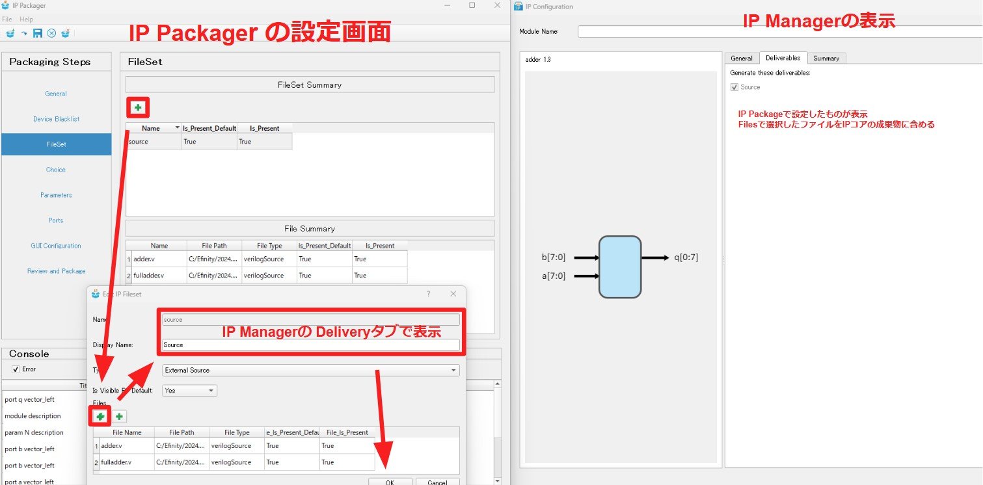Switch to the General tab in IP Configuration
983x485 pixels.
pyautogui.click(x=742, y=59)
